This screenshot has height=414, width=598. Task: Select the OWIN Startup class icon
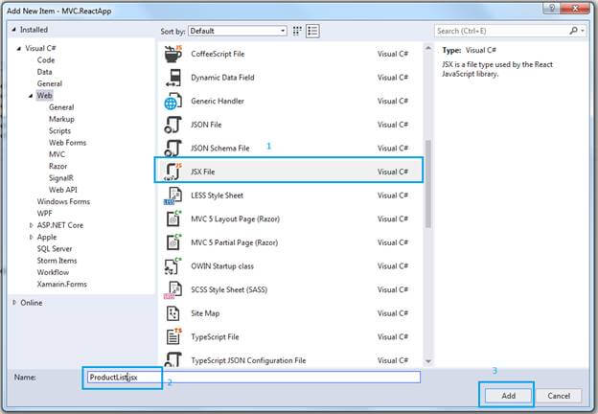pos(172,266)
